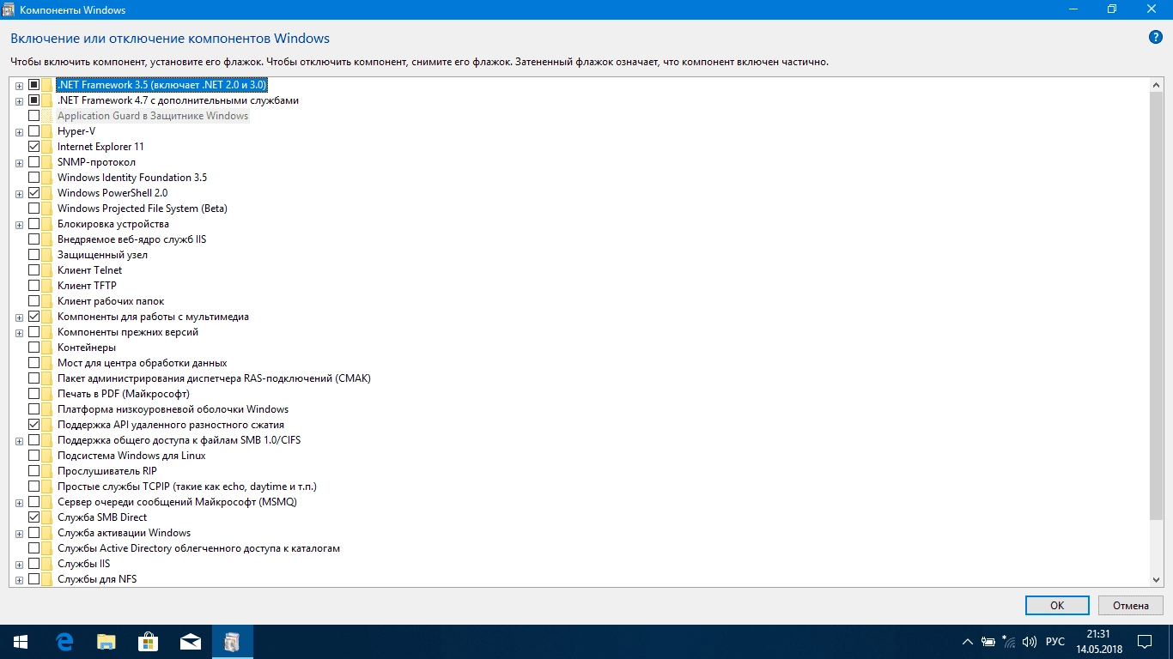Launch Microsoft Edge from taskbar
Image resolution: width=1173 pixels, height=659 pixels.
[x=64, y=642]
